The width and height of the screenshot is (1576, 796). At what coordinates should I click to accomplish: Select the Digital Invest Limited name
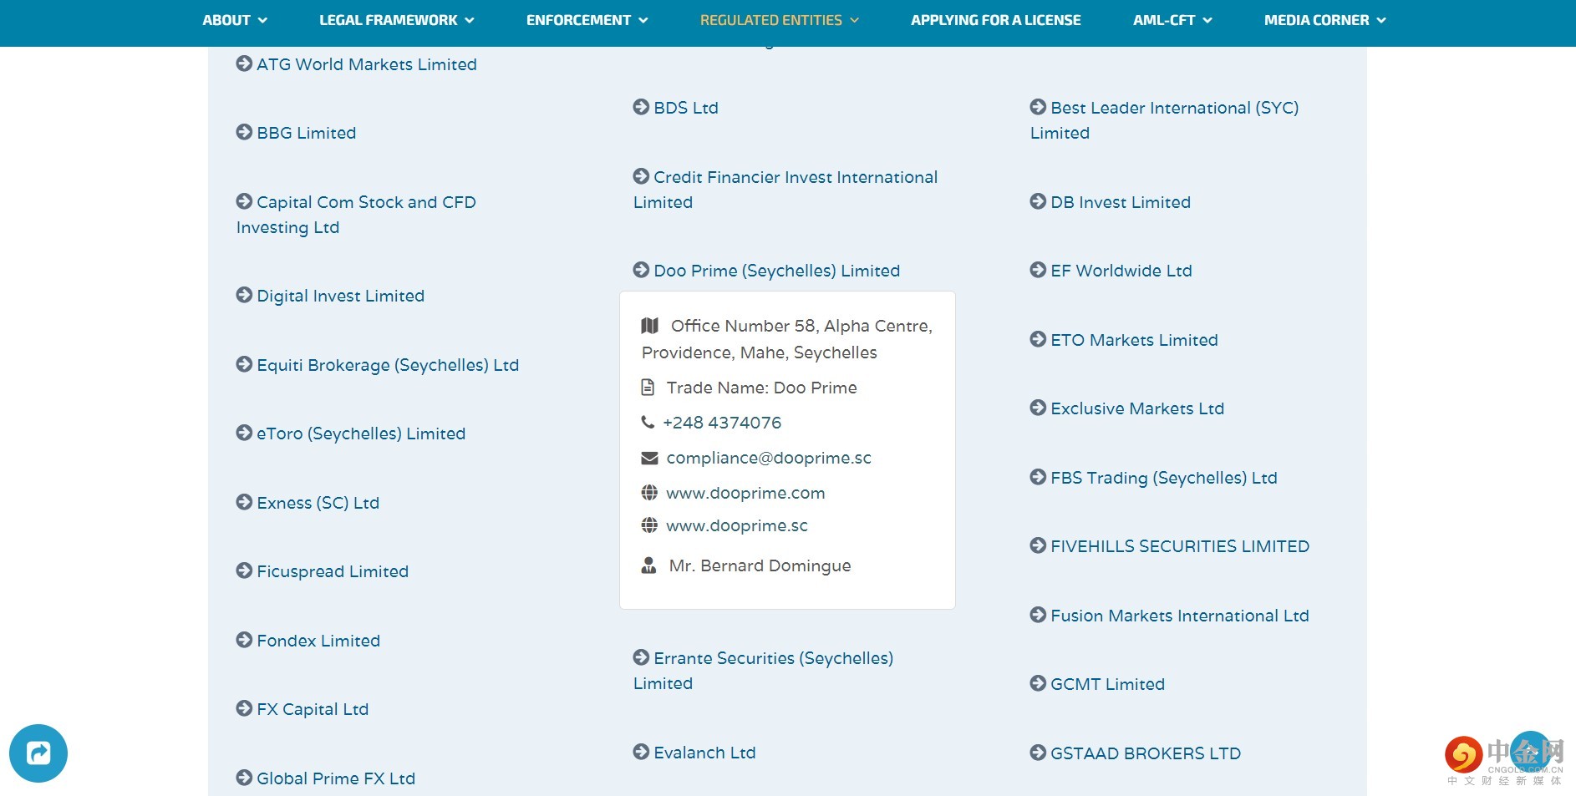341,296
